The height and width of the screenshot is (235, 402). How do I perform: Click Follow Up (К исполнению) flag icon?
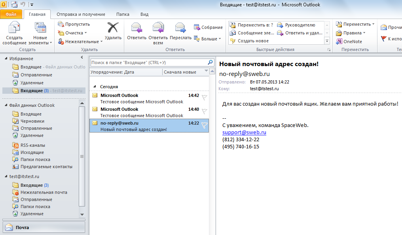(383, 39)
